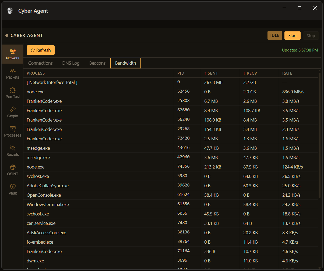Viewport: 324px width, 271px height.
Task: Select the WindowsTerminal.exe row
Action: (171, 204)
